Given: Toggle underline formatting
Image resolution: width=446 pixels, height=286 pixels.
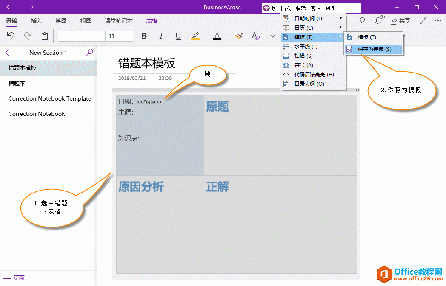Looking at the screenshot, I should [x=178, y=36].
